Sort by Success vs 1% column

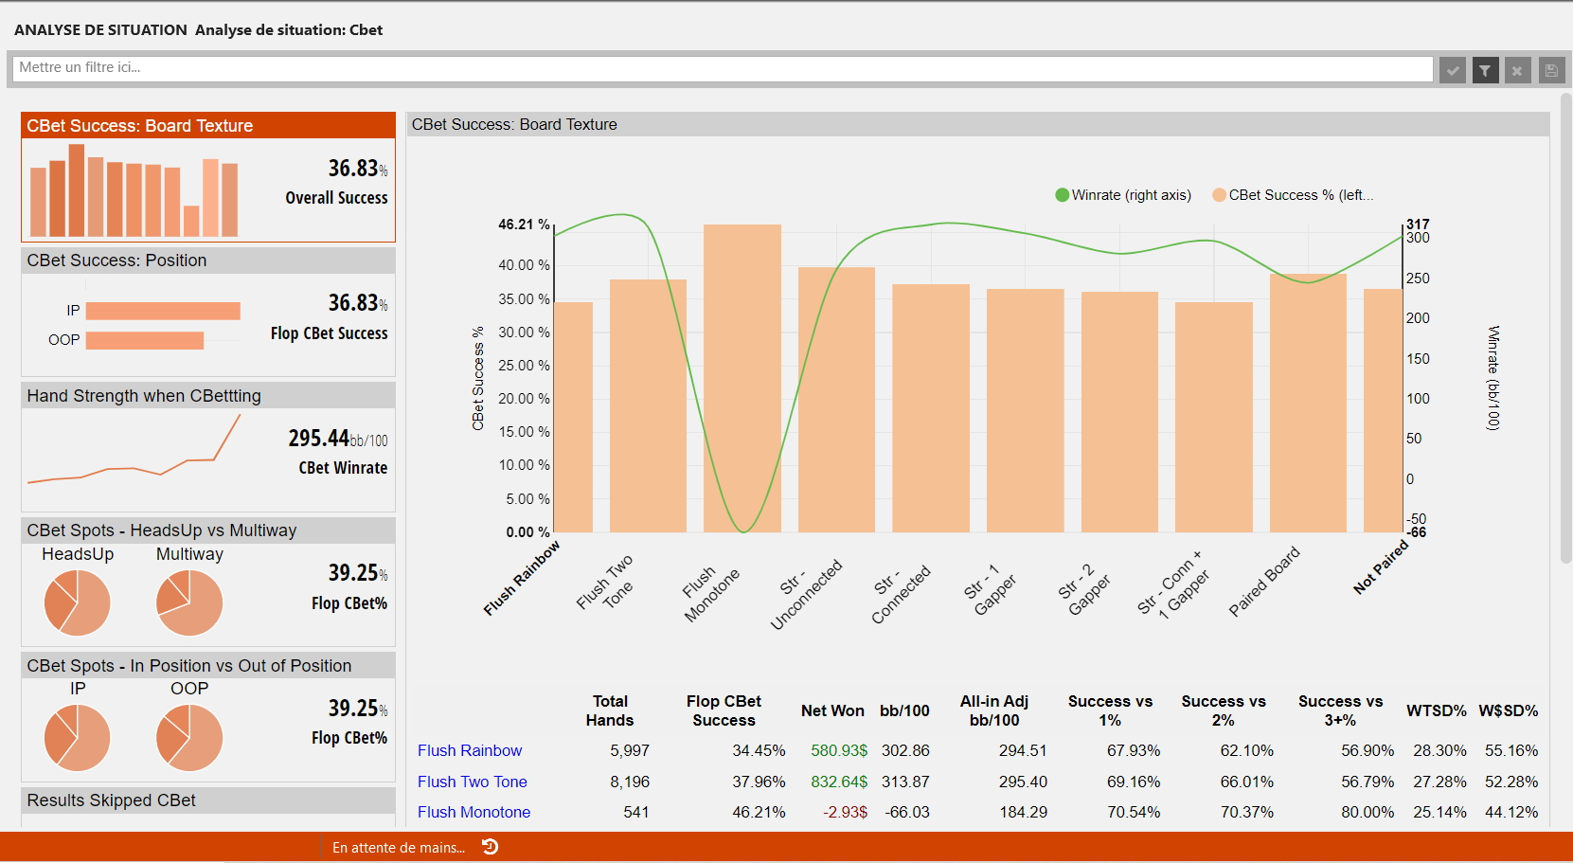[x=1110, y=710]
